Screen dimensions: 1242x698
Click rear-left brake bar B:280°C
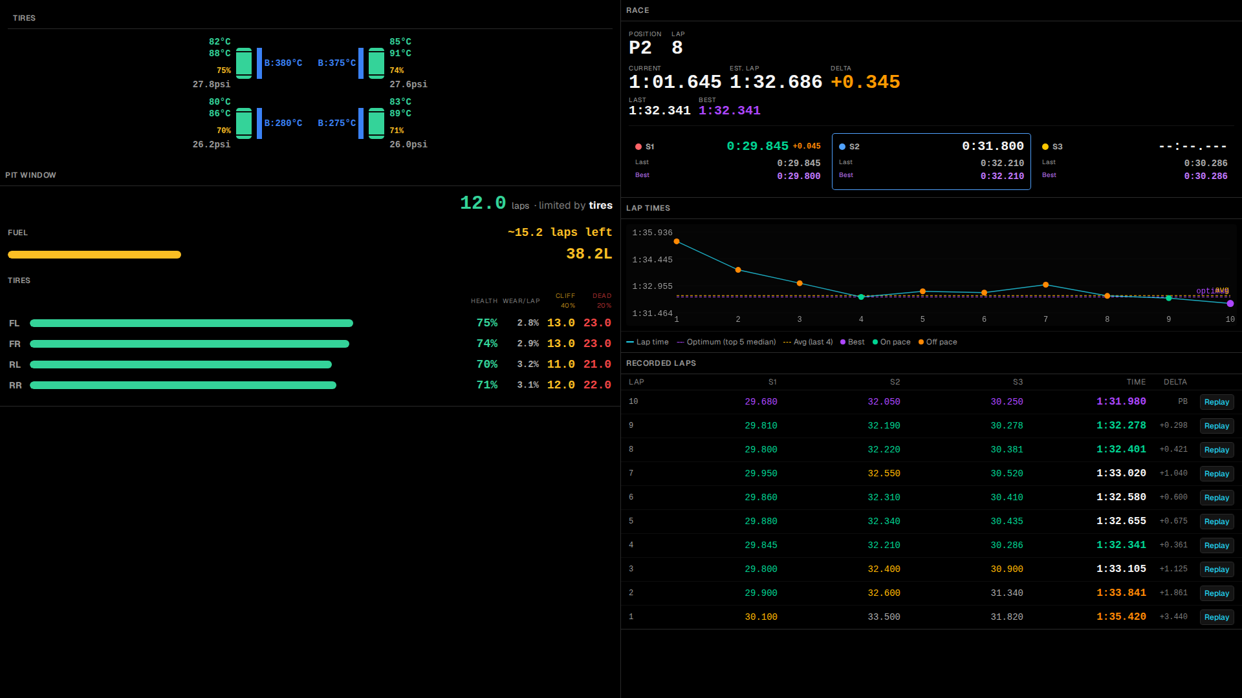coord(259,123)
